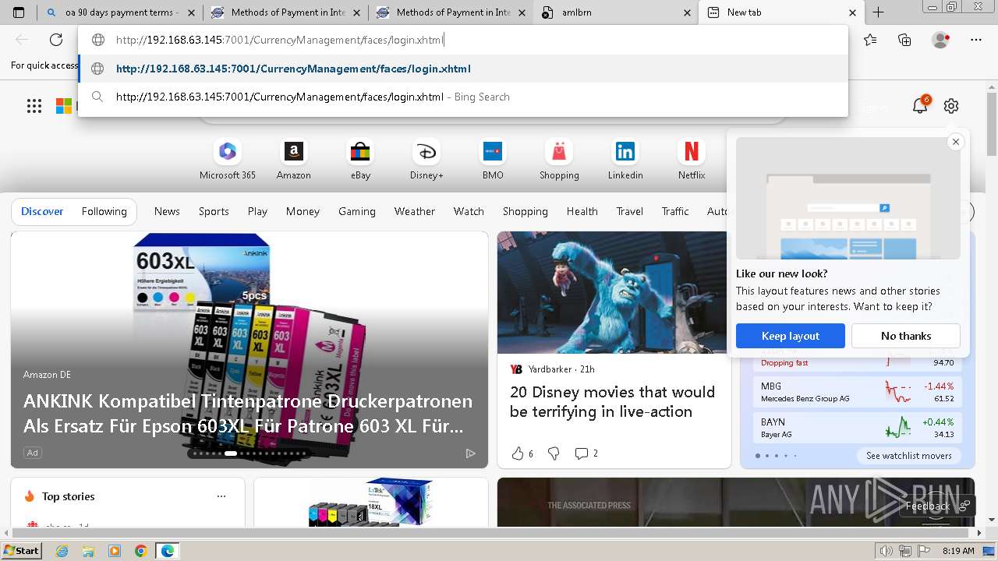The width and height of the screenshot is (998, 561).
Task: Open Linkedin quick link
Action: click(625, 159)
